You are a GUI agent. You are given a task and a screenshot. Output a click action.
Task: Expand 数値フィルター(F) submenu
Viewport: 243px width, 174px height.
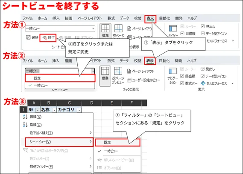[x=91, y=166]
